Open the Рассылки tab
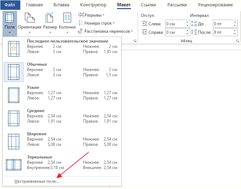 [177, 5]
